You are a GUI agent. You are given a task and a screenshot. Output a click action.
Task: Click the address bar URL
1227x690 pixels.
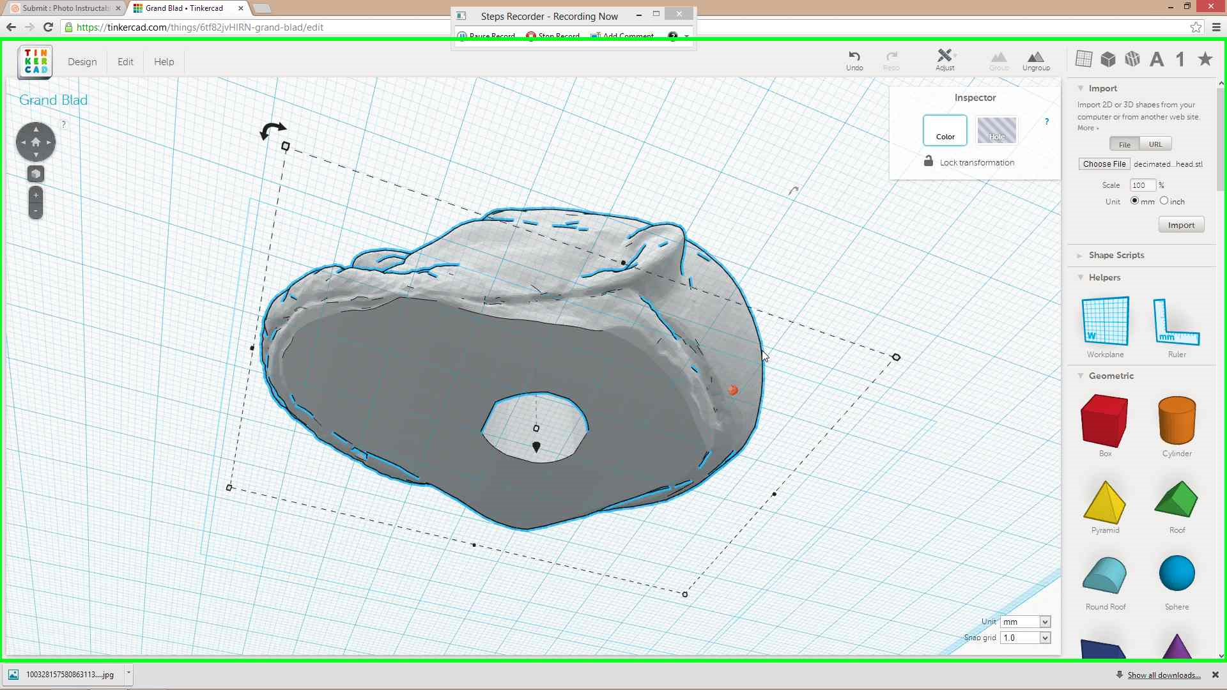pyautogui.click(x=200, y=27)
